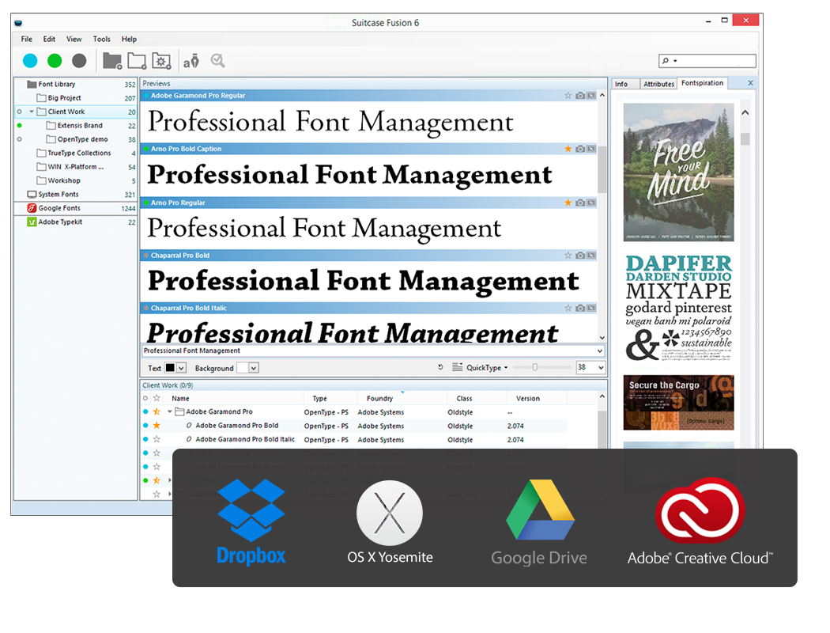Click the blue temporary activation circle in toolbar
830x633 pixels.
click(x=30, y=61)
